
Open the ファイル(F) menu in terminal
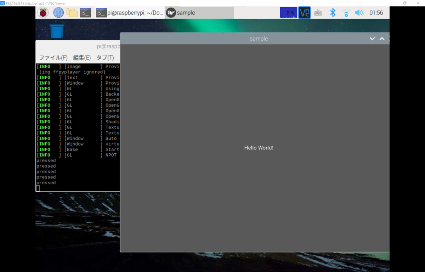click(53, 58)
